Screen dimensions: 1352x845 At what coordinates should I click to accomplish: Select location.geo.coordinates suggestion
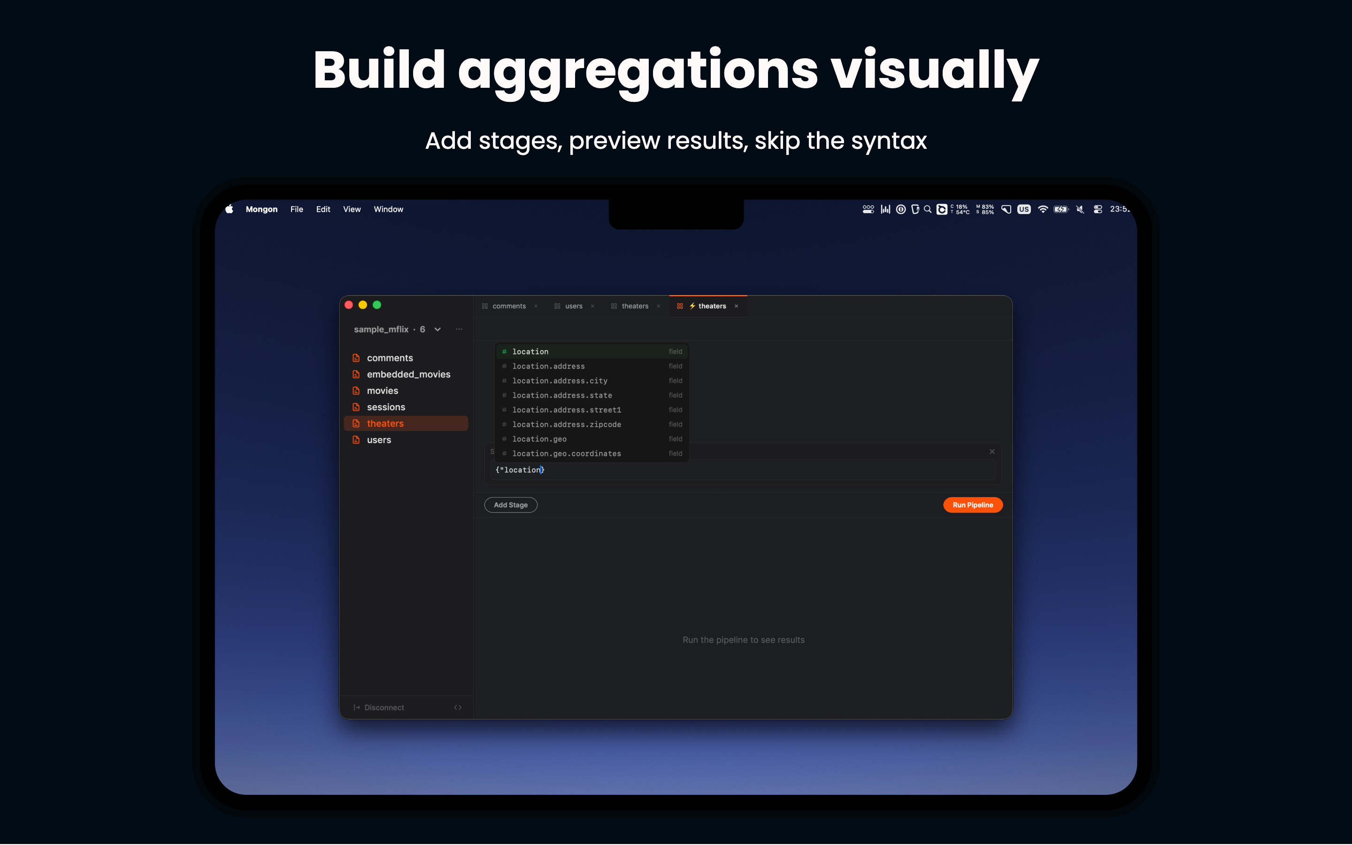[x=591, y=453]
